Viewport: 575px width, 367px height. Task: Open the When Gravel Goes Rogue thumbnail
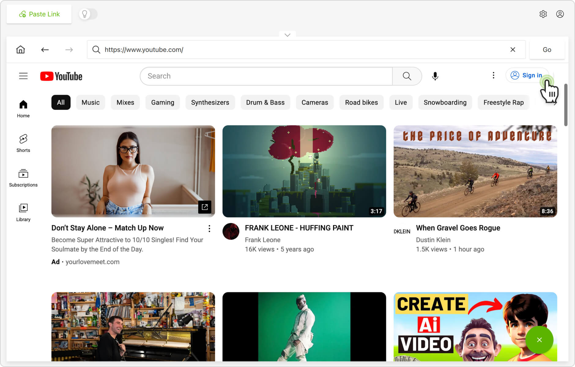point(475,171)
